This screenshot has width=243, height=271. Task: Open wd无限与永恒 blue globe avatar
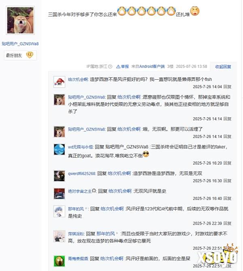click(60, 149)
